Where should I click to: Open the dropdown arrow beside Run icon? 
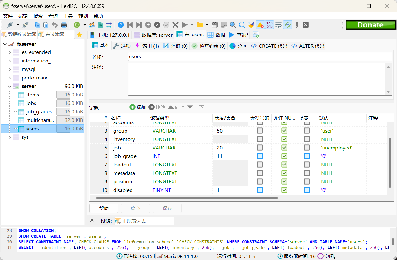click(x=192, y=25)
